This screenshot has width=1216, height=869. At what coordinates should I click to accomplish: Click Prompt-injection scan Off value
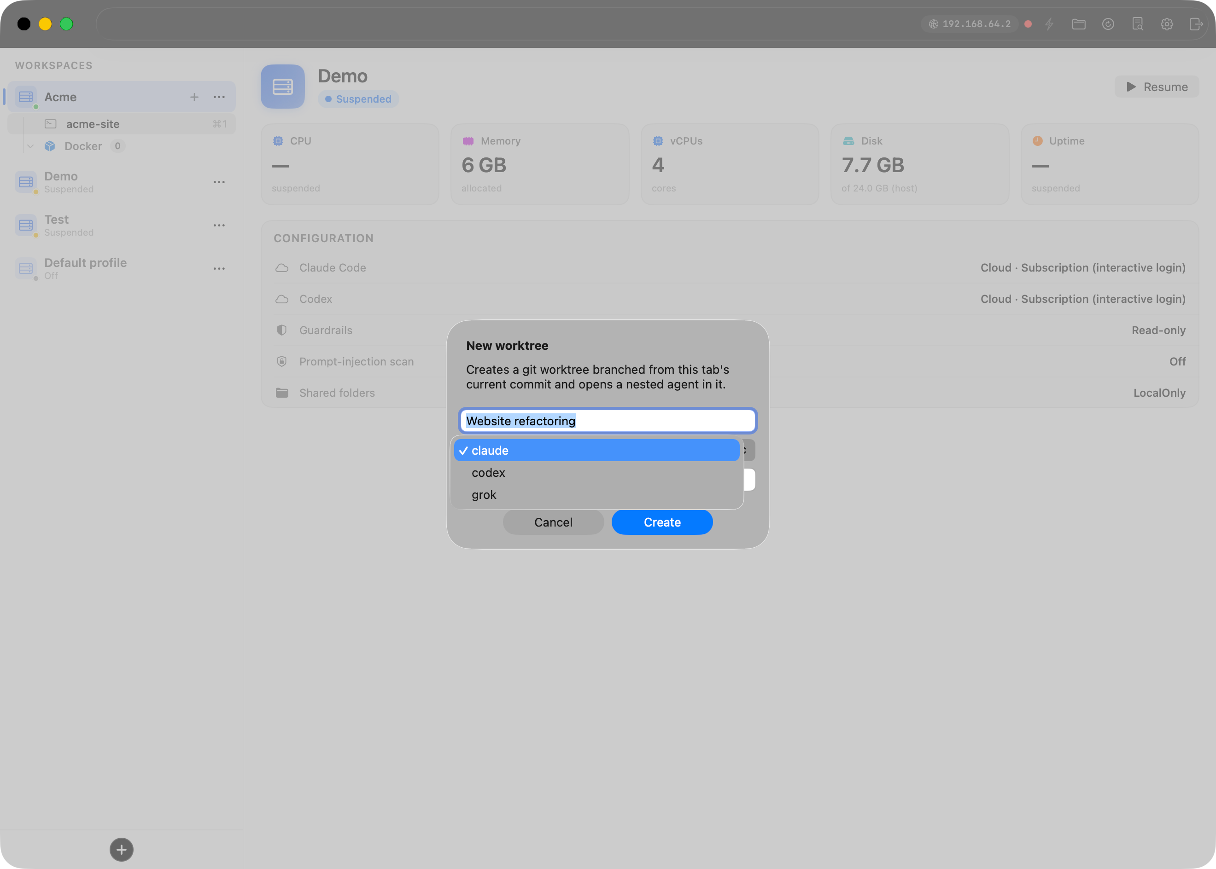(x=1177, y=361)
